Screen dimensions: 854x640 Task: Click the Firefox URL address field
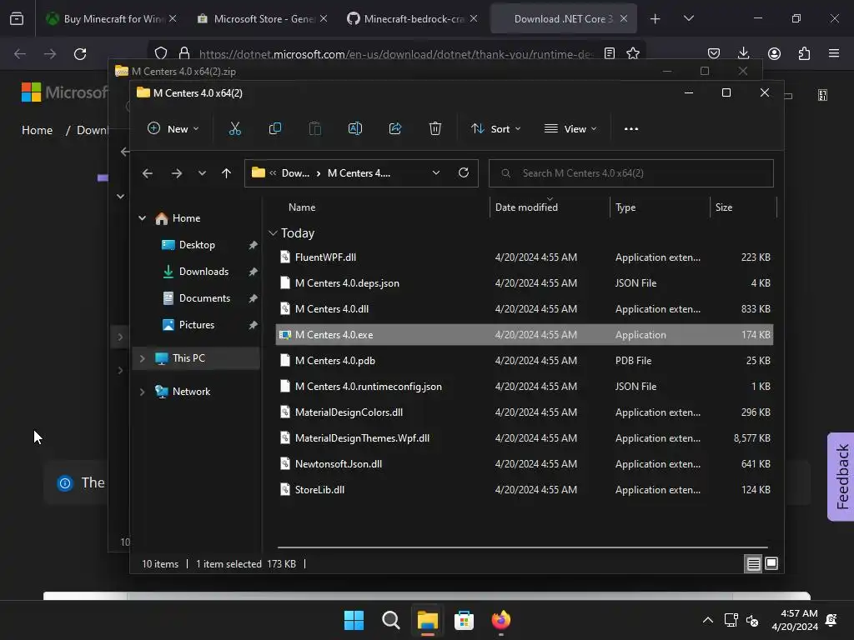pos(396,54)
